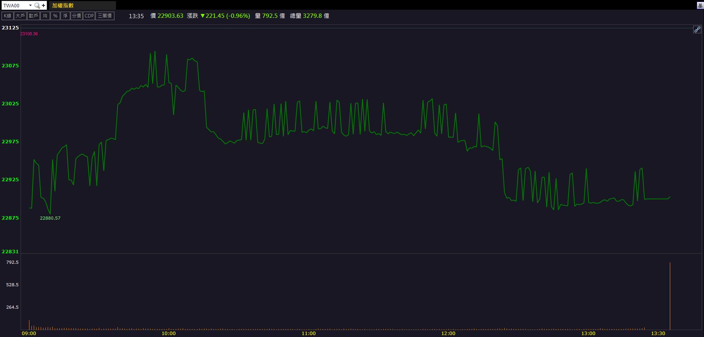Click the 13:30 time axis marker
This screenshot has width=704, height=337.
click(658, 334)
